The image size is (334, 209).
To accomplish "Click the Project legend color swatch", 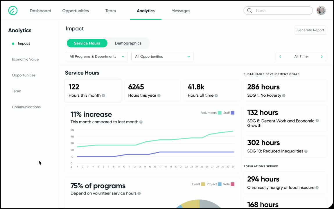I will [220, 184].
